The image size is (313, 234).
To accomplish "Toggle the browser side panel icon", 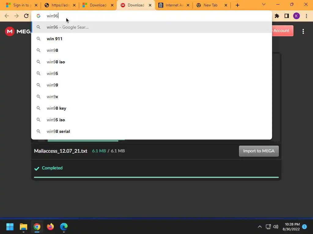I will click(287, 16).
